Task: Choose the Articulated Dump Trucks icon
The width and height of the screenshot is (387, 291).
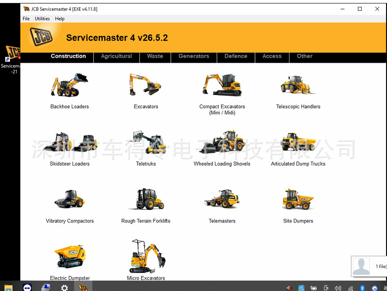Action: click(x=298, y=142)
